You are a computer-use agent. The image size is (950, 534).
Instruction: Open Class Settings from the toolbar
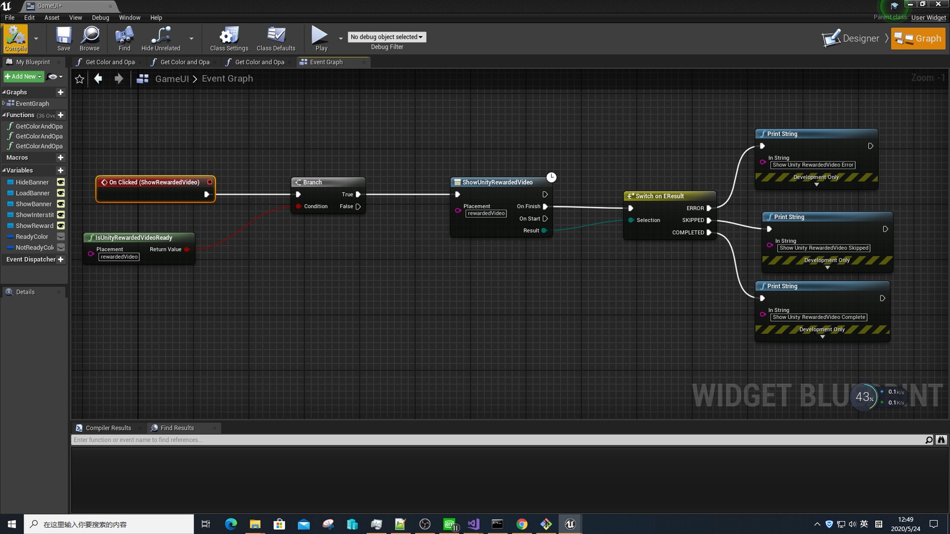pos(228,36)
